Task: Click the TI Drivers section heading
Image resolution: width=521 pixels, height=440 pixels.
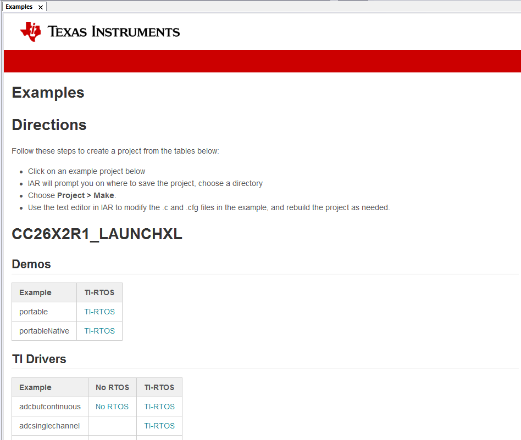Action: (x=38, y=359)
